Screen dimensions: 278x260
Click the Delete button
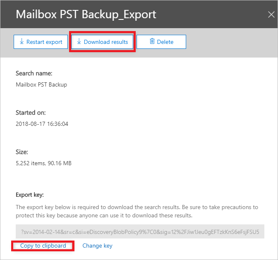pyautogui.click(x=161, y=42)
